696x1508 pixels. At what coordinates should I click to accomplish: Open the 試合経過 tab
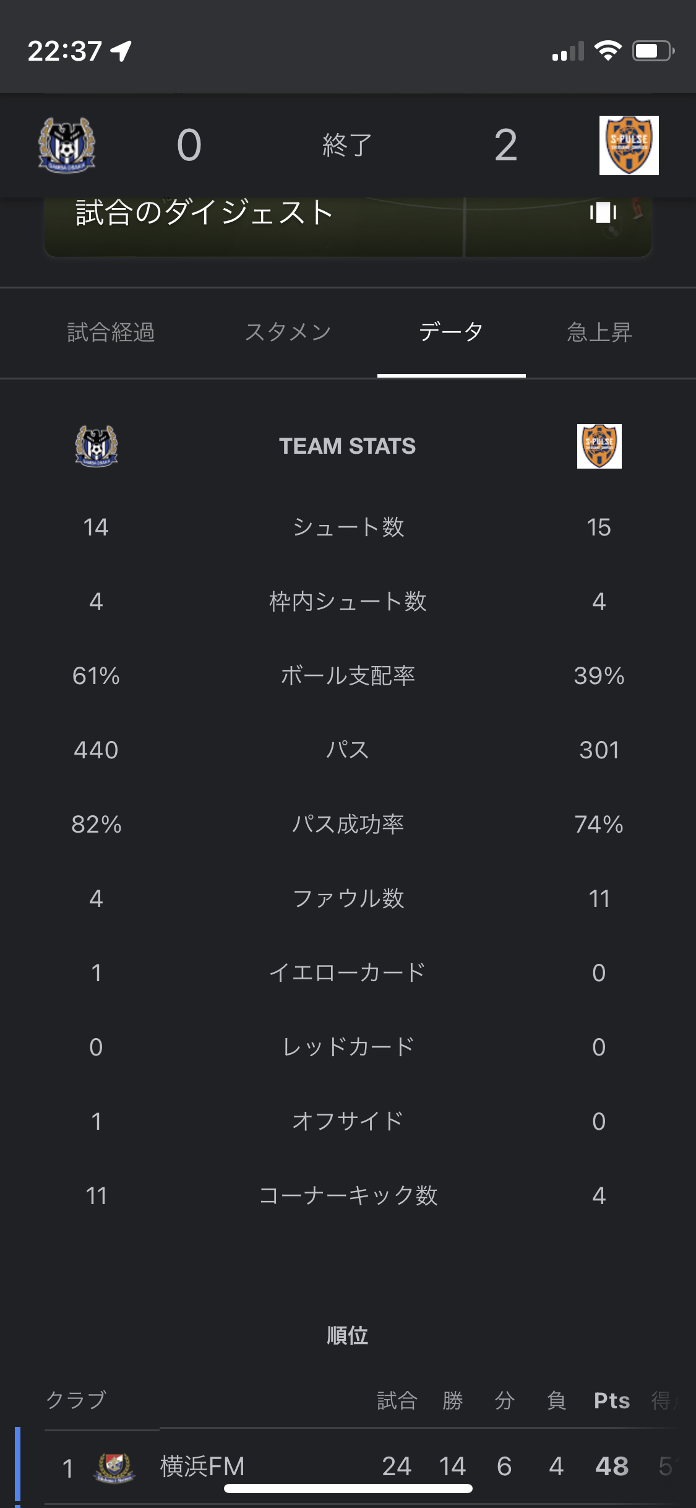pyautogui.click(x=111, y=332)
